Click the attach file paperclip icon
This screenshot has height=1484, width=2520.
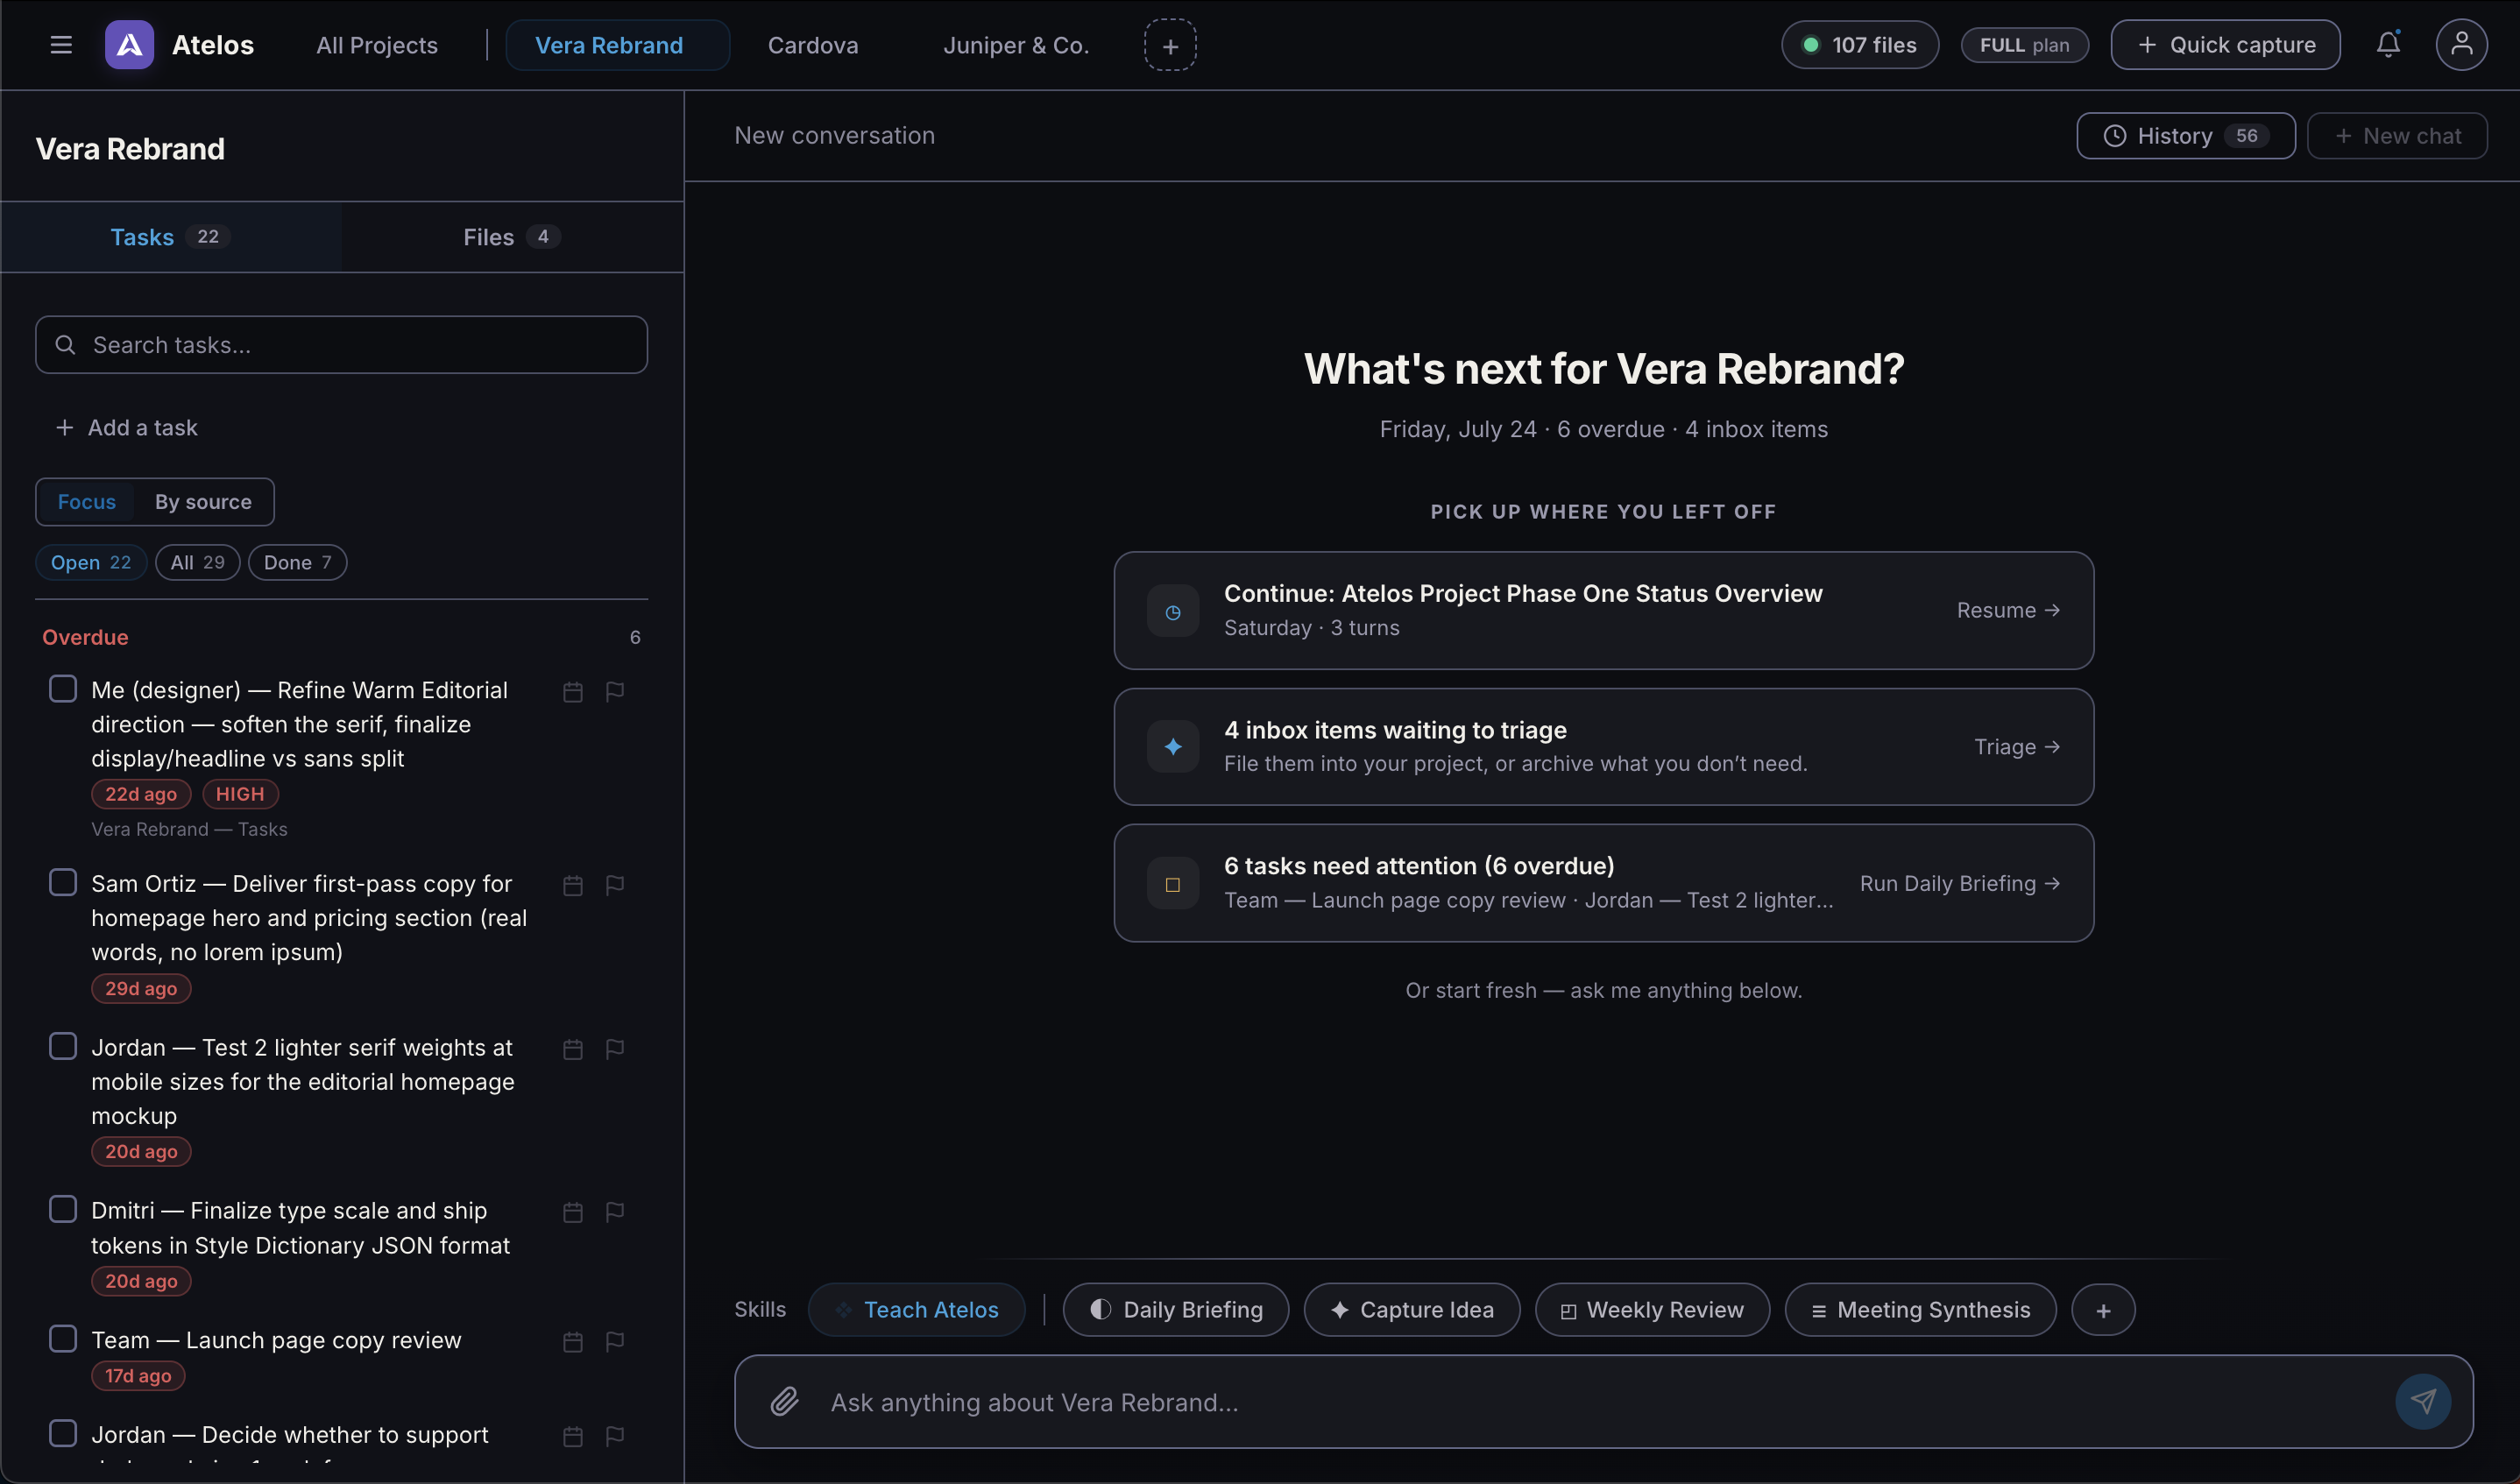pos(784,1401)
